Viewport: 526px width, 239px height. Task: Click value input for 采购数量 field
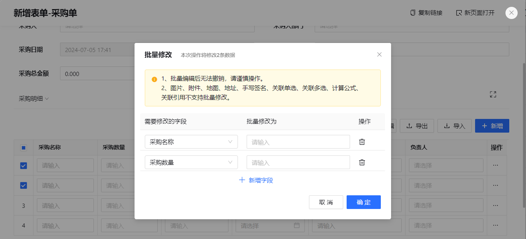(x=298, y=162)
